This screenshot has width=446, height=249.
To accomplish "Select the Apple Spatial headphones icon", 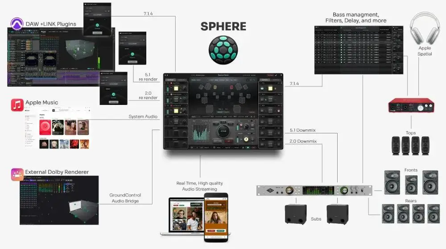I will [425, 28].
